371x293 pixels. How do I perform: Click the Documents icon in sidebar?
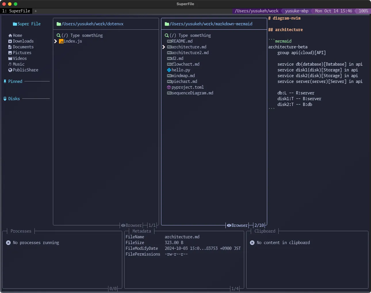point(10,47)
